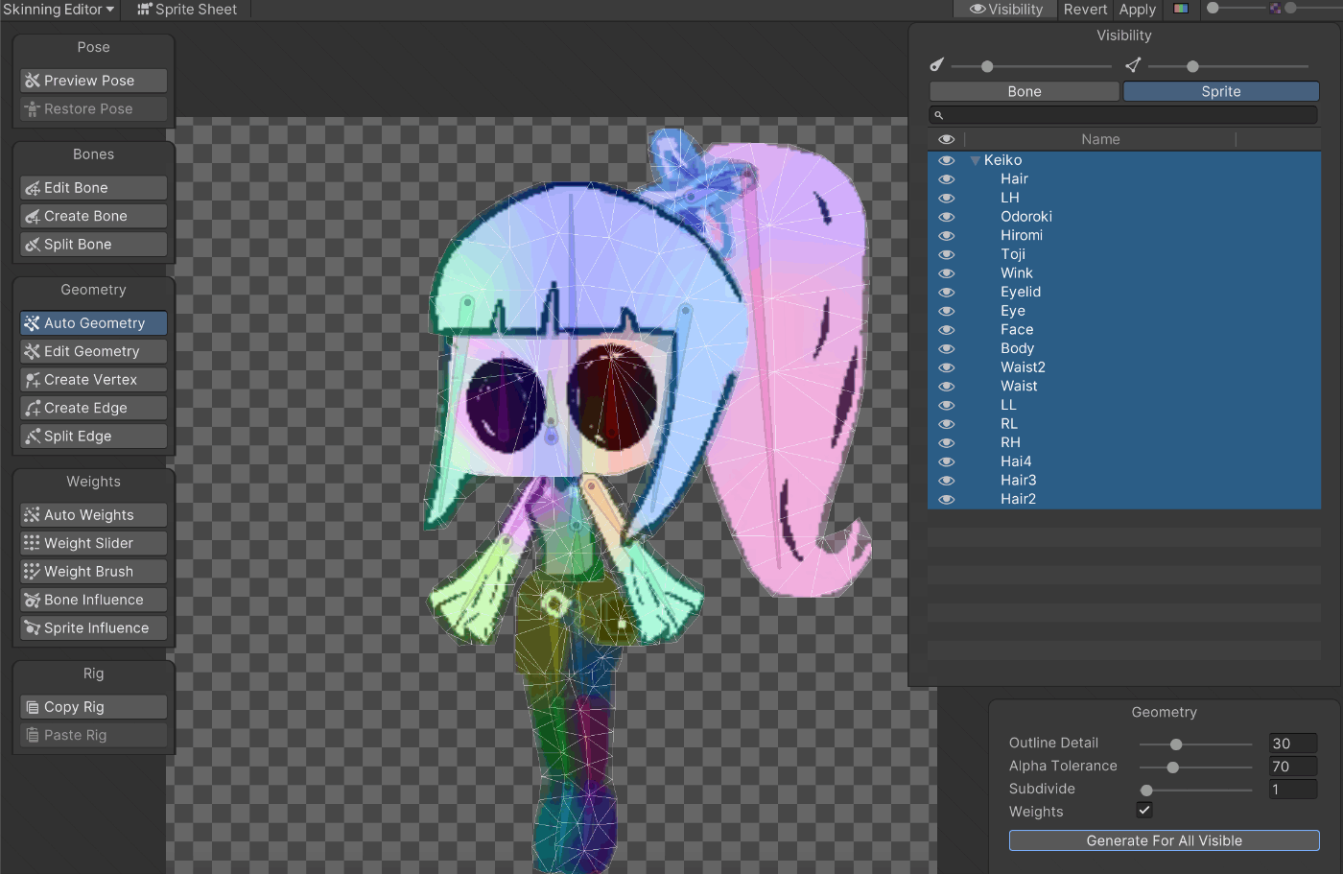Image resolution: width=1343 pixels, height=874 pixels.
Task: Toggle visibility of the Face sprite
Action: tap(947, 330)
